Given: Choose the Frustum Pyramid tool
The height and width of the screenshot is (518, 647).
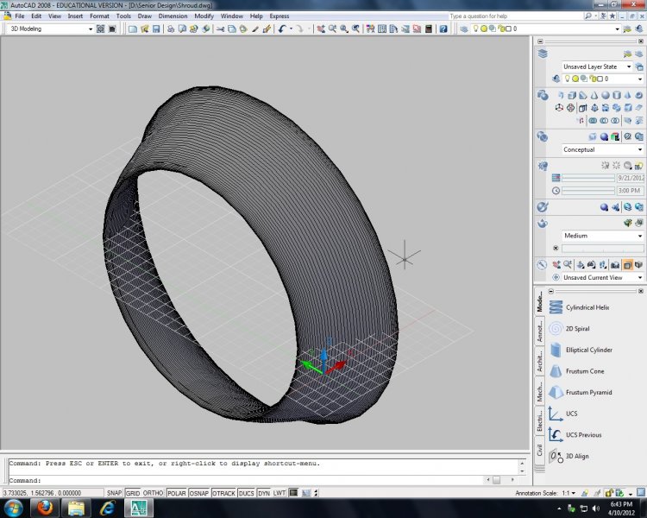Looking at the screenshot, I should (x=588, y=392).
